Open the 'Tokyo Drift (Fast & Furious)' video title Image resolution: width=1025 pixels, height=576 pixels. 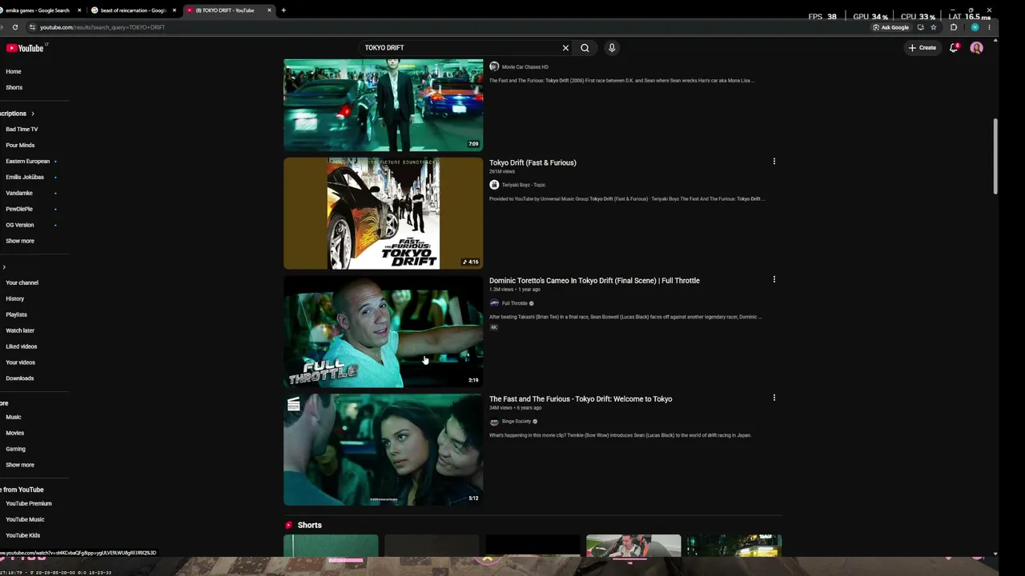pyautogui.click(x=533, y=162)
